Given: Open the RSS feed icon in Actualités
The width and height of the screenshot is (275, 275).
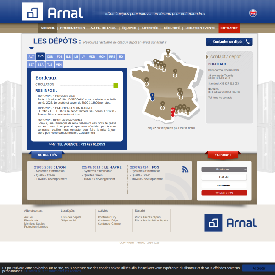Looking at the screenshot, I should tap(185, 169).
